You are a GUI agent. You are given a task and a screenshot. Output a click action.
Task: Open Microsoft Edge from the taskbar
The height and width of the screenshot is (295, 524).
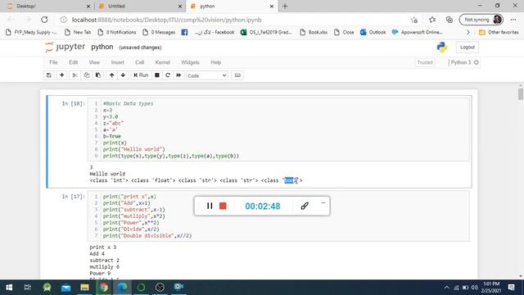(x=122, y=288)
